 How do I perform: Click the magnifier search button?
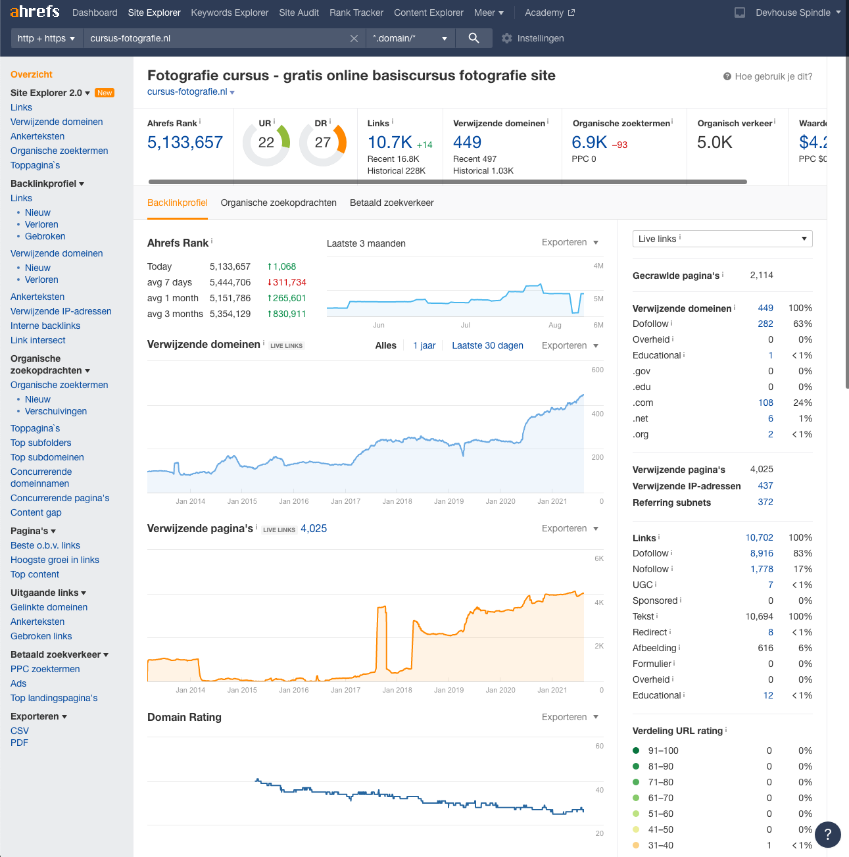click(473, 38)
